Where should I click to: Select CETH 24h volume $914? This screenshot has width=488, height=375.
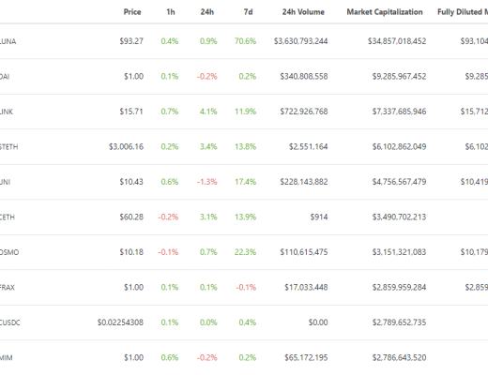tap(319, 217)
